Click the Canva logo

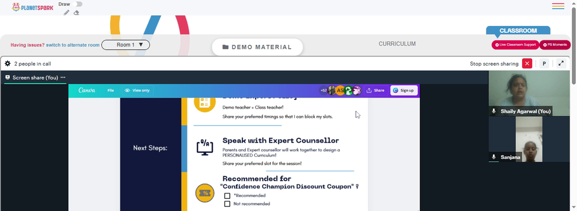(87, 90)
